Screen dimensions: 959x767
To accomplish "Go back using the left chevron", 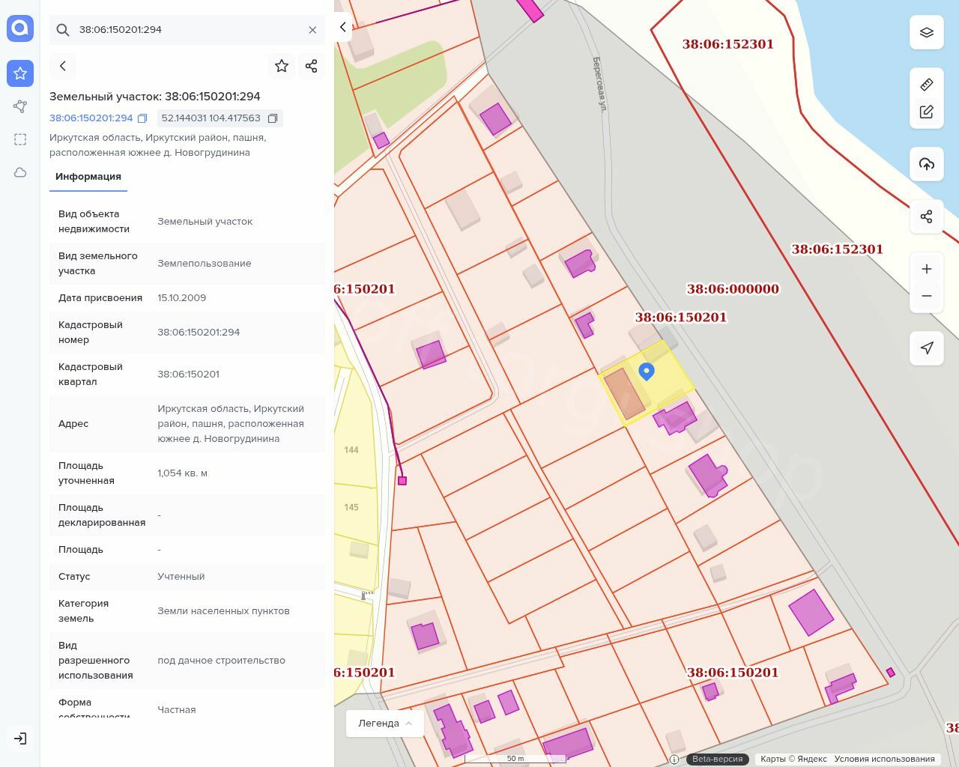I will pos(63,66).
